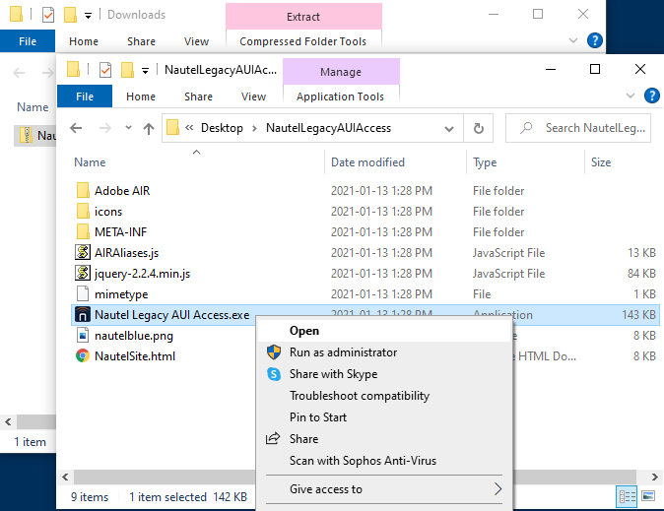Click the folder icon in the address bar
Screen dimensions: 664x511
(x=172, y=127)
